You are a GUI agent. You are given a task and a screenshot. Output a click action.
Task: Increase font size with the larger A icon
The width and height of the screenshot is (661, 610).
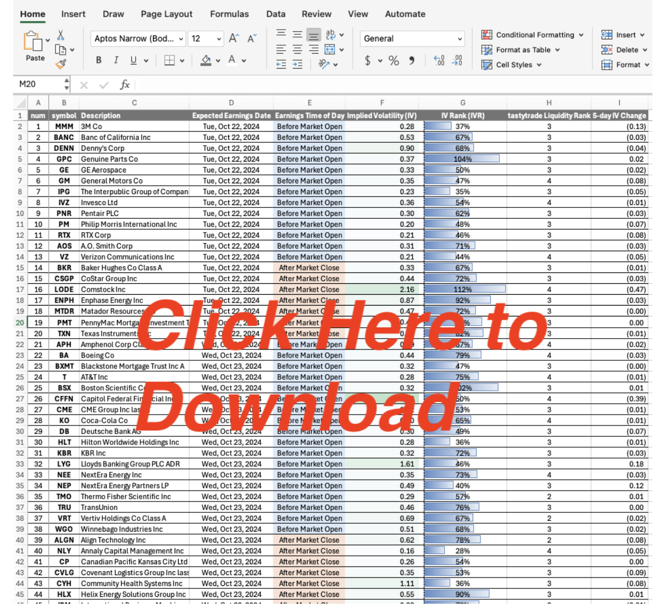[x=233, y=38]
